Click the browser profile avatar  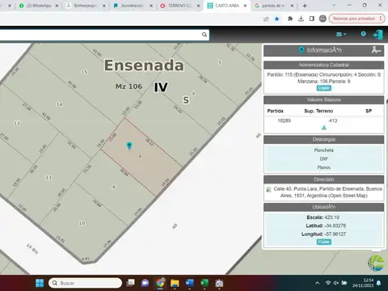pos(323,19)
